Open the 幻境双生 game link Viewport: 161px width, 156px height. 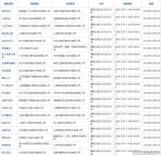point(6,19)
